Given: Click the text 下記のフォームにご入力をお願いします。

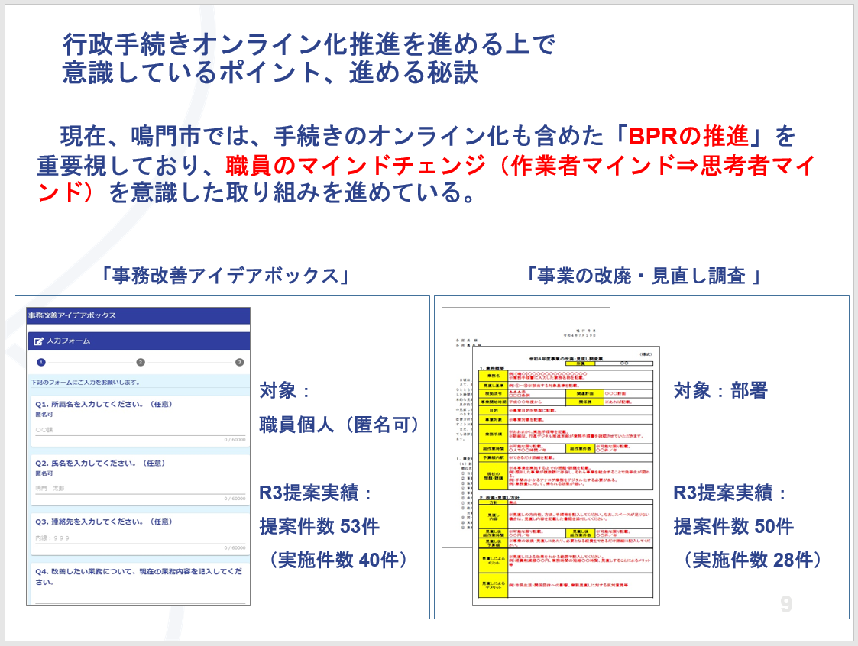Looking at the screenshot, I should point(86,383).
